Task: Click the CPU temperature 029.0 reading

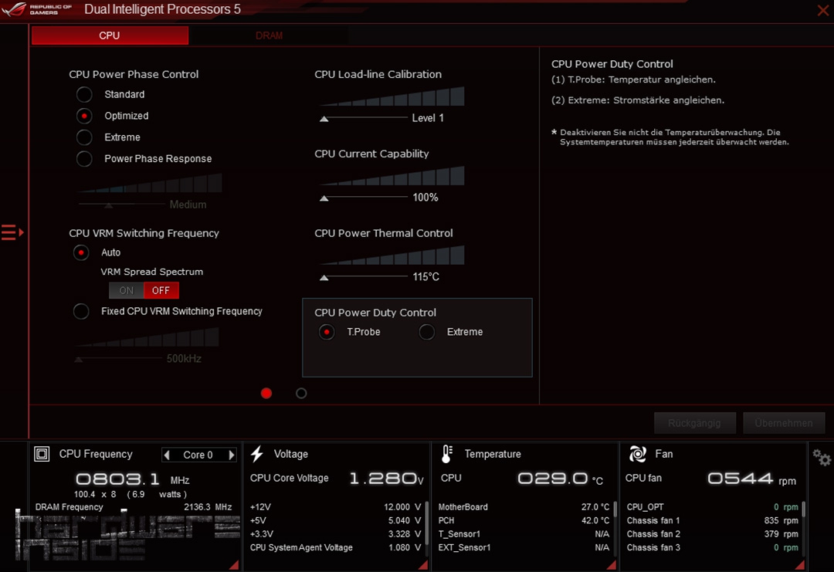Action: 561,479
